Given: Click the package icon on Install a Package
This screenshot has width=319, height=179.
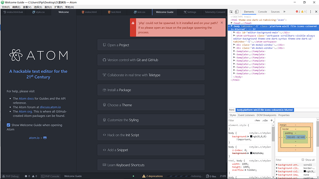Looking at the screenshot, I should pyautogui.click(x=104, y=90).
